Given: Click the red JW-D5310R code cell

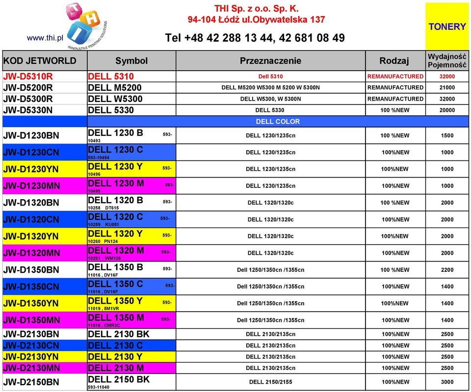Looking at the screenshot, I should [x=45, y=77].
